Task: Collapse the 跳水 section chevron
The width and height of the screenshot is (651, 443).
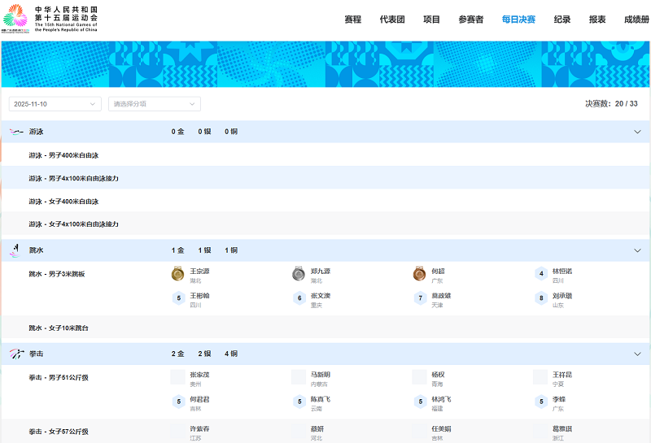Action: click(x=637, y=250)
